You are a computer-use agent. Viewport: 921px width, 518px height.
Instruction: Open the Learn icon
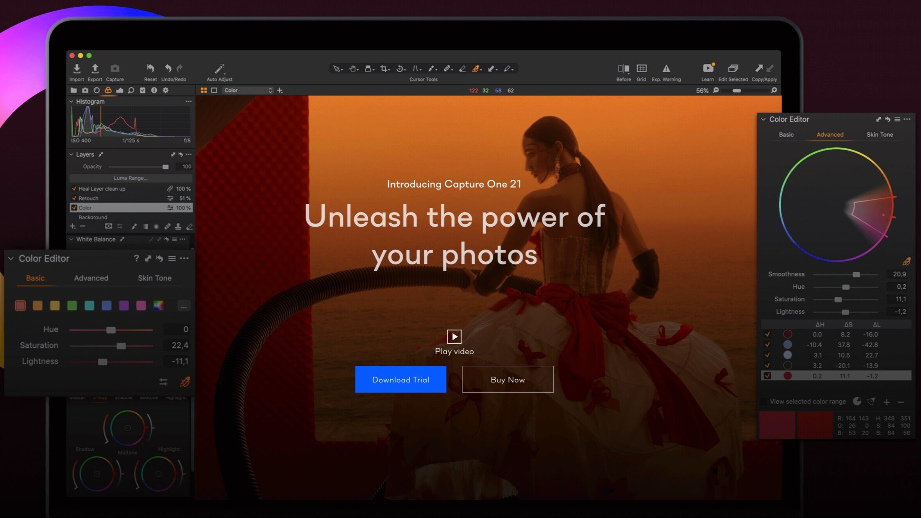click(x=708, y=68)
